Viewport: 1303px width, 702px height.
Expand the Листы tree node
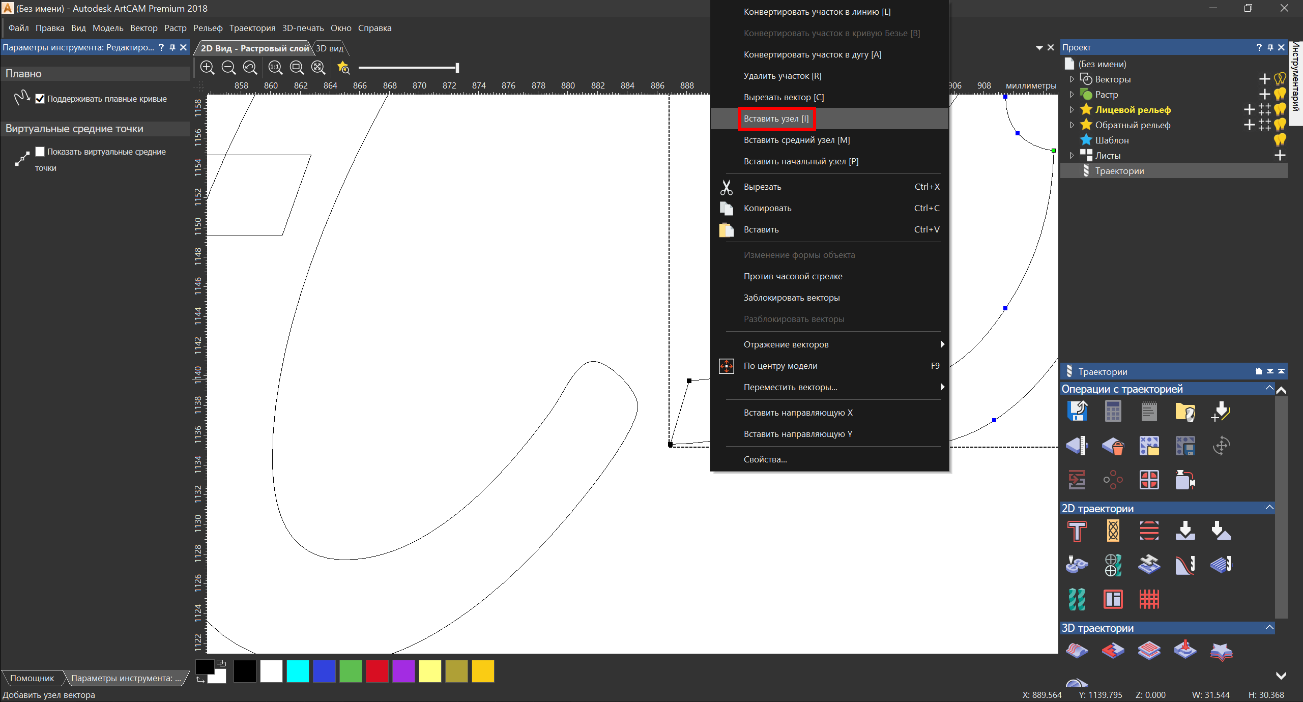[1072, 156]
